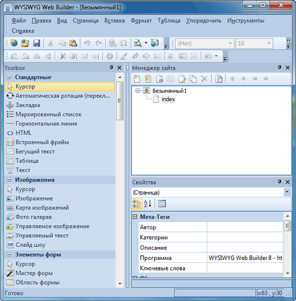Open the Вставка menu
296x301 pixels.
[115, 21]
